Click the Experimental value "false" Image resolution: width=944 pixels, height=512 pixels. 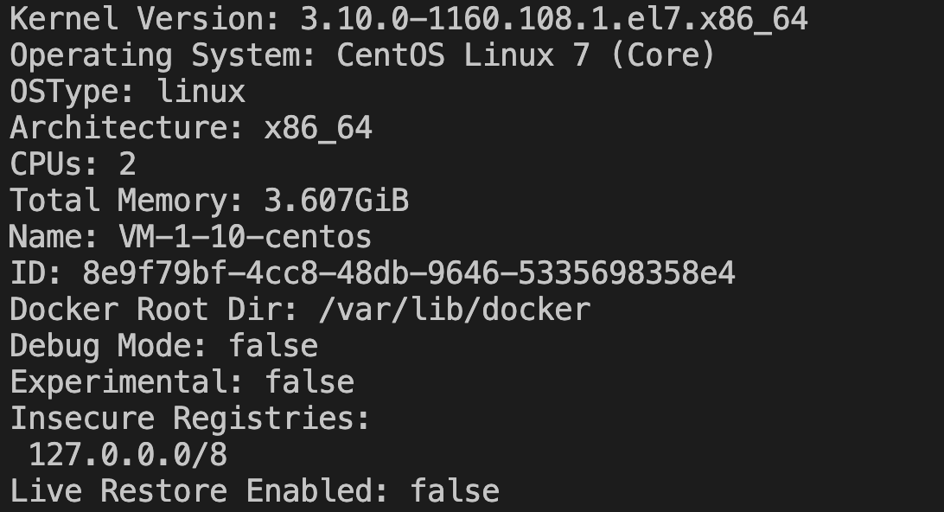pos(309,382)
